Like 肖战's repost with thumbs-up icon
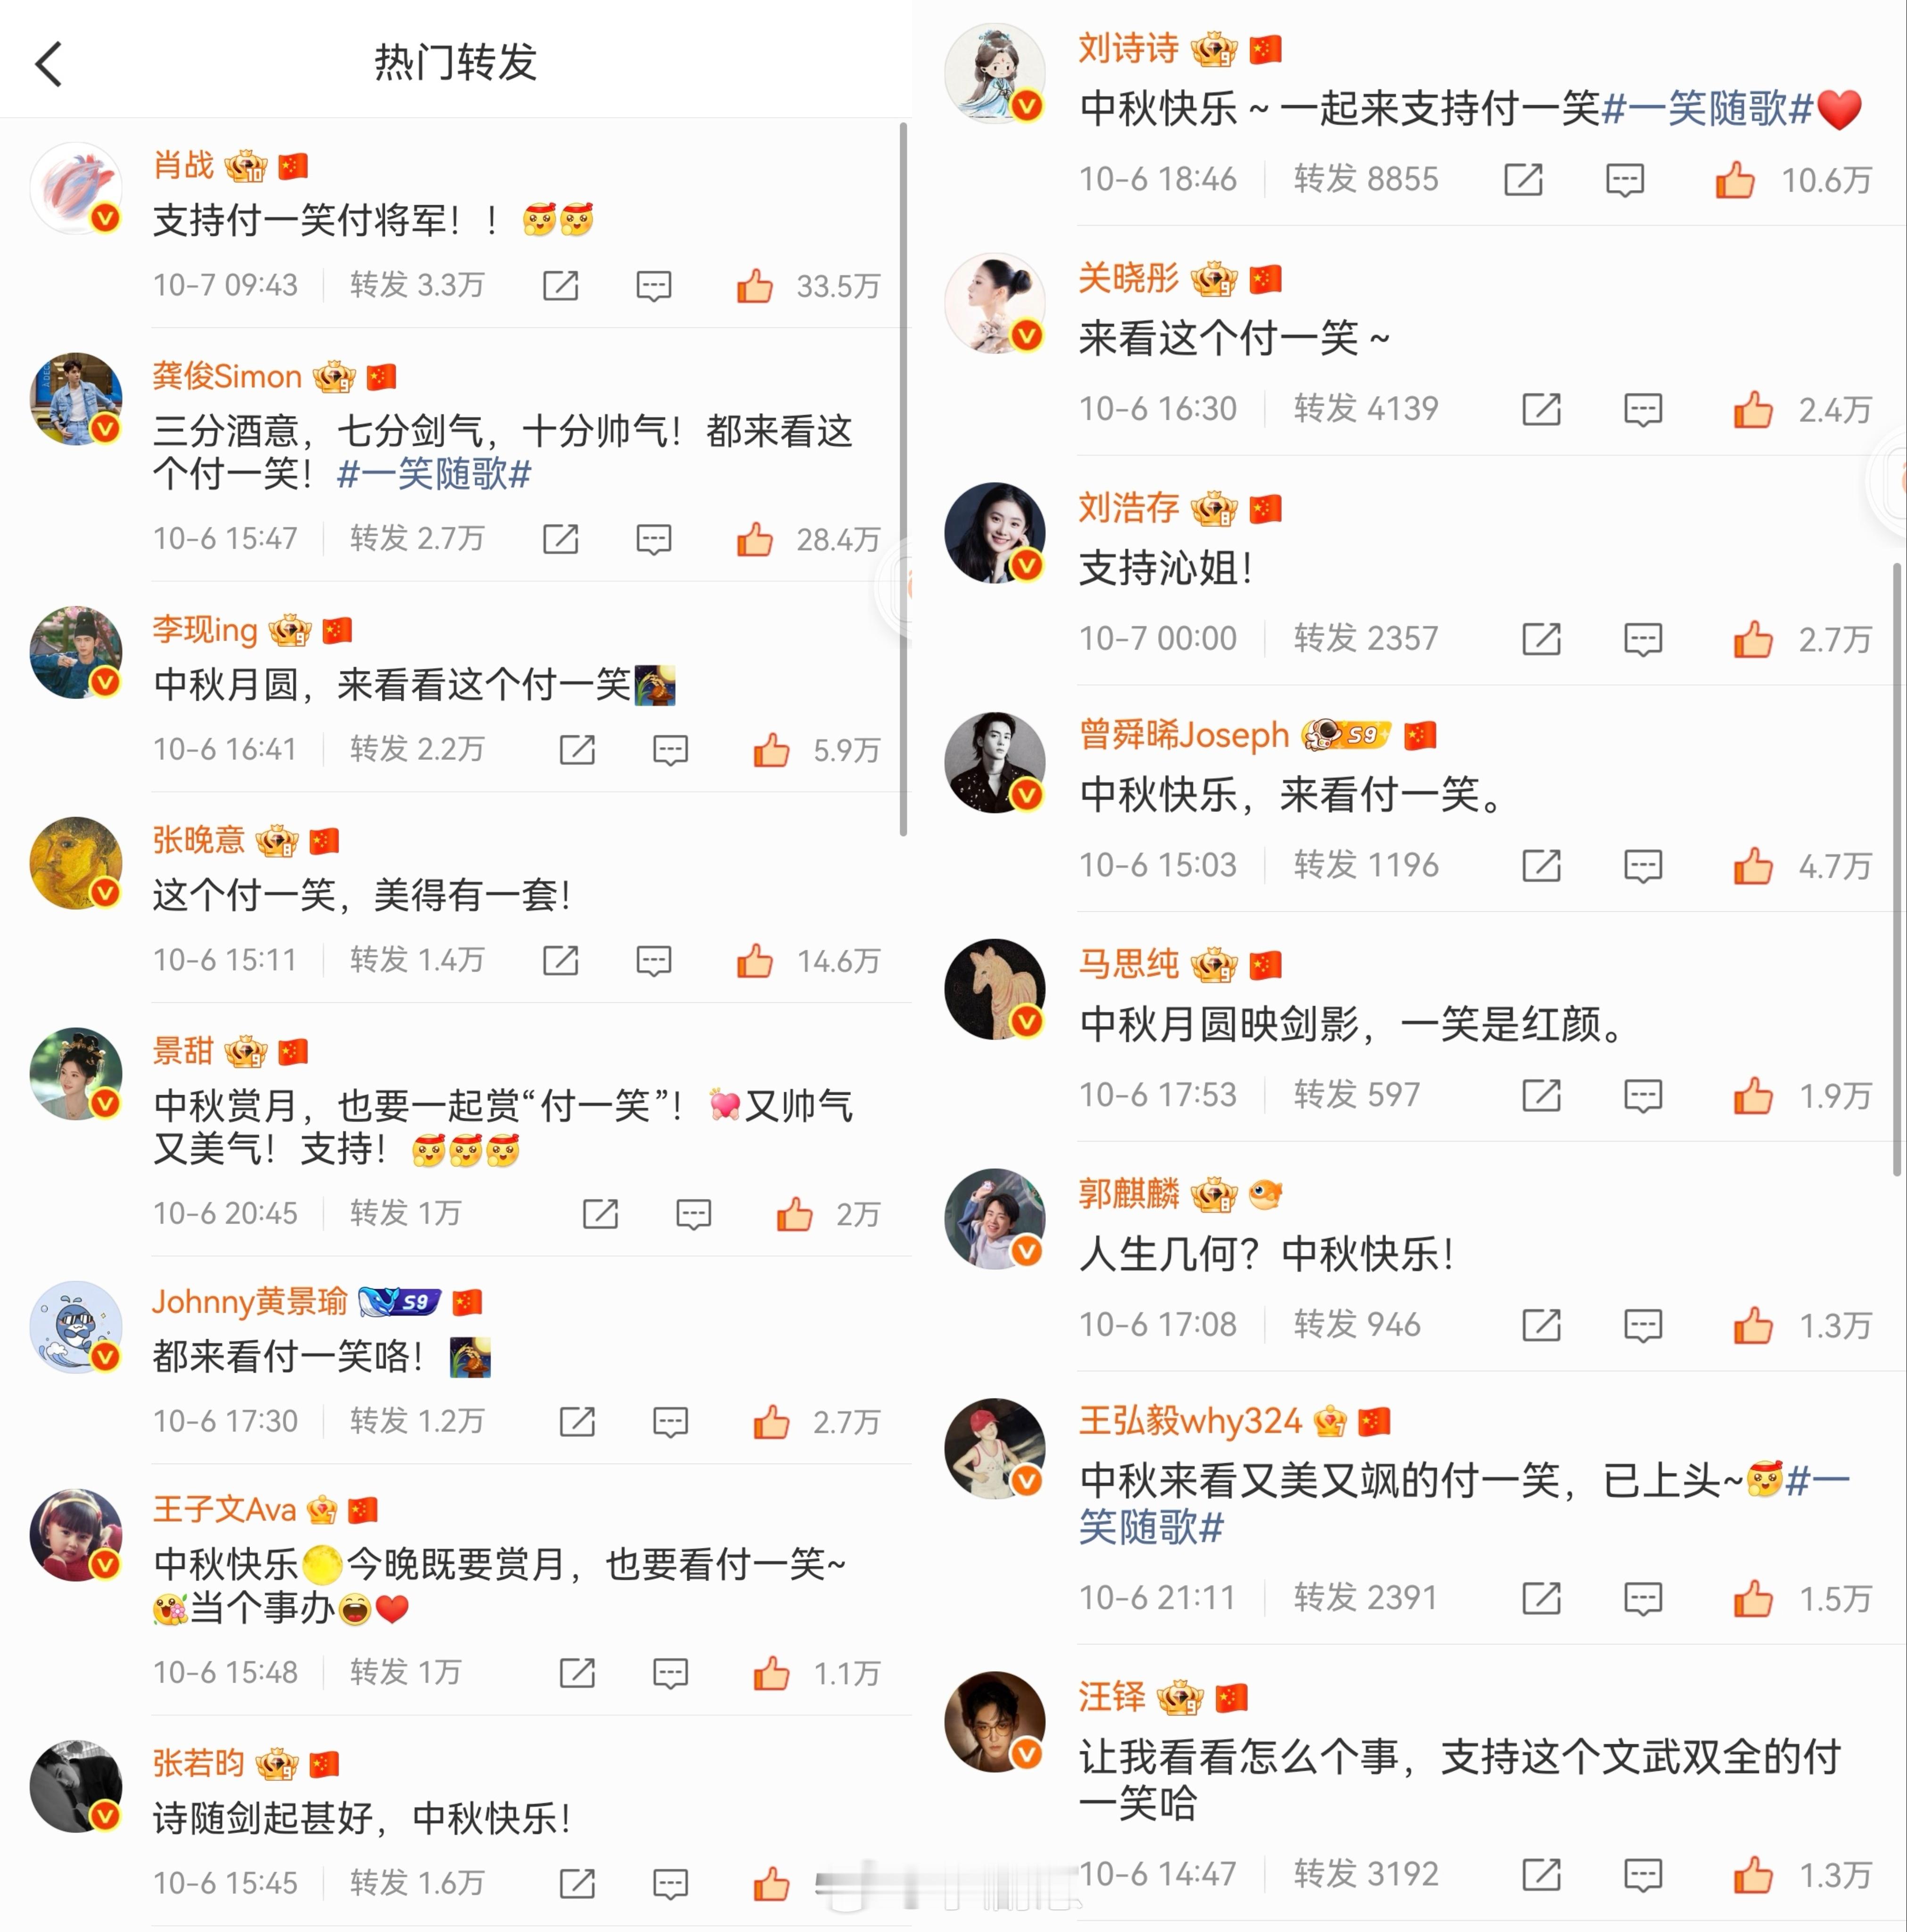This screenshot has height=1932, width=1907. point(755,286)
